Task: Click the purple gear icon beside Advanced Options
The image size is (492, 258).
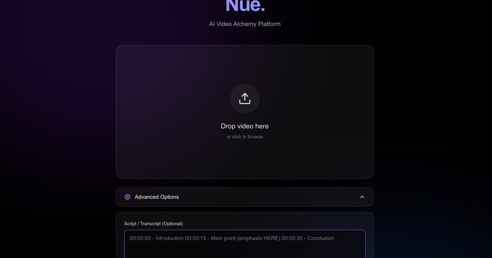Action: (128, 197)
